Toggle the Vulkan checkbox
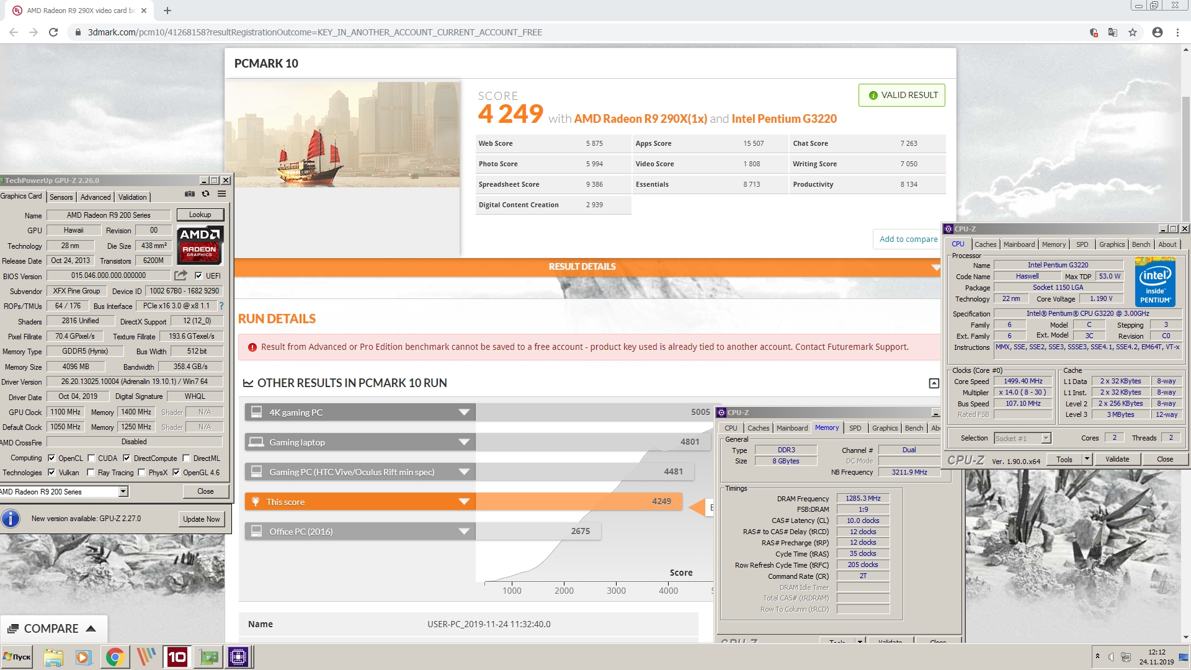The width and height of the screenshot is (1191, 670). pyautogui.click(x=51, y=472)
